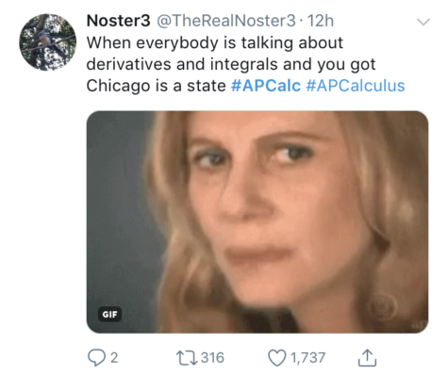Click the reply speech bubble icon
The image size is (448, 375).
point(96,358)
